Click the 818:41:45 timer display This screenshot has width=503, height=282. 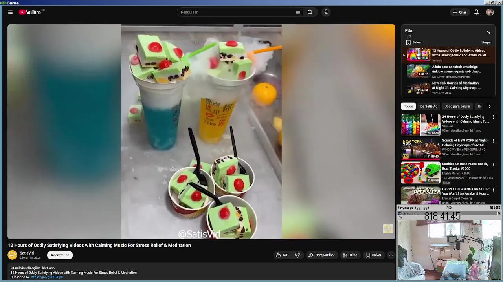(x=442, y=216)
